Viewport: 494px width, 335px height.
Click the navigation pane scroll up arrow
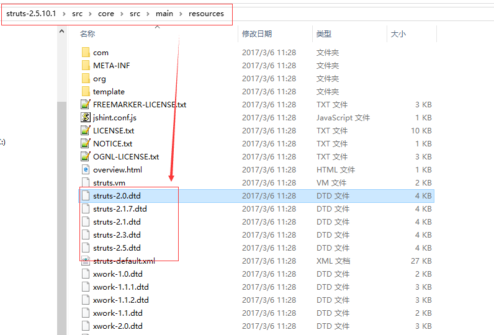click(x=62, y=31)
